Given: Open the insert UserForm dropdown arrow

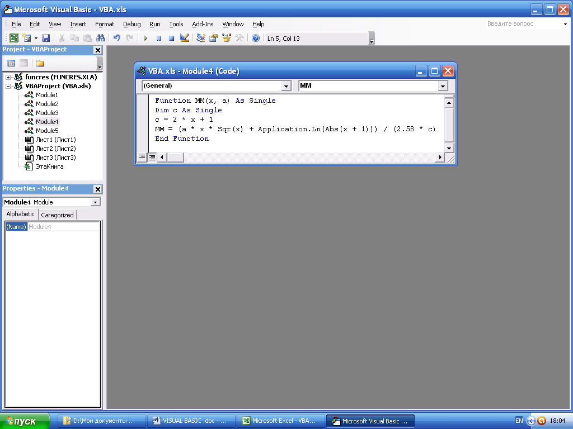Looking at the screenshot, I should 36,38.
